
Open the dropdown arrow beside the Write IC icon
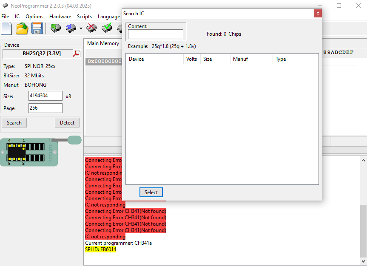click(81, 28)
